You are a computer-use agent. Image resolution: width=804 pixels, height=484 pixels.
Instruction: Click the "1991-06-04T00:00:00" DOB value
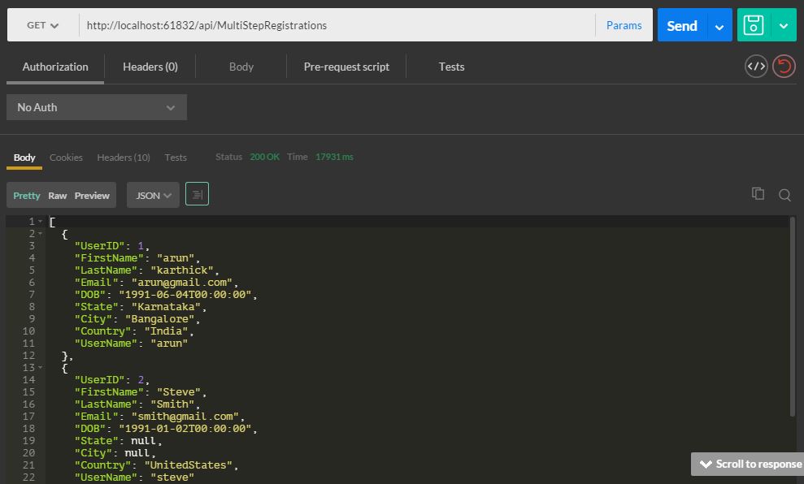pos(185,295)
